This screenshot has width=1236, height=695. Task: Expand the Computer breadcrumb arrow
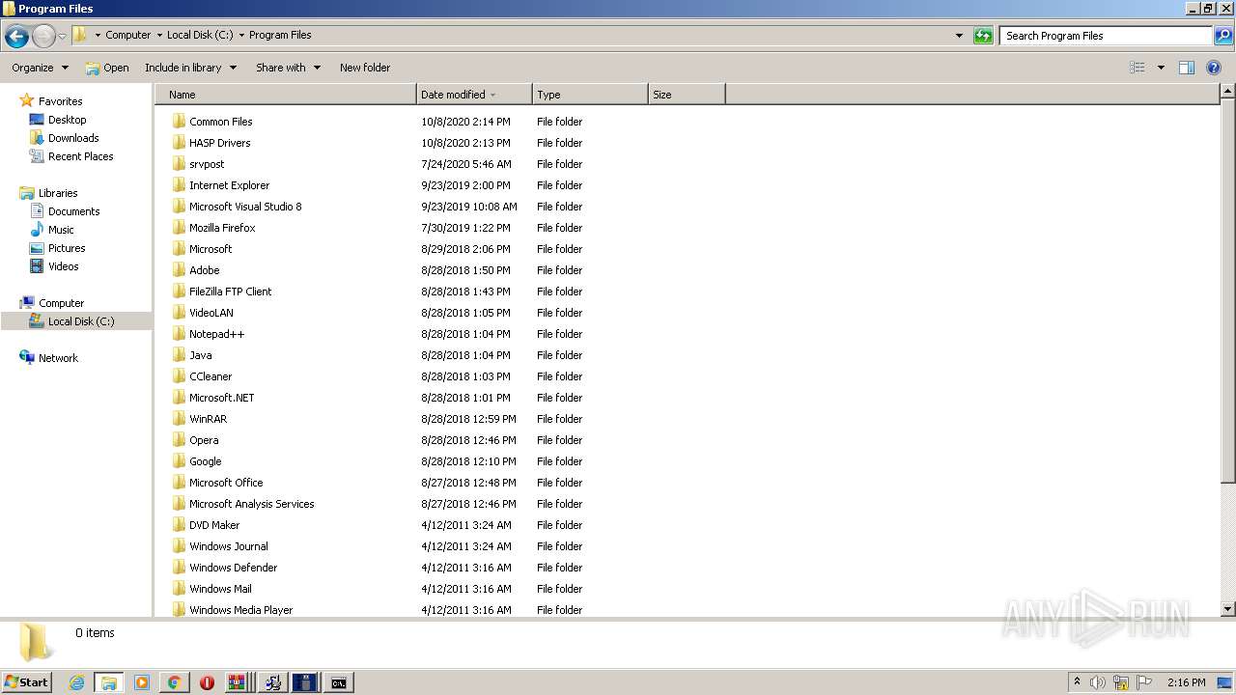pos(159,35)
